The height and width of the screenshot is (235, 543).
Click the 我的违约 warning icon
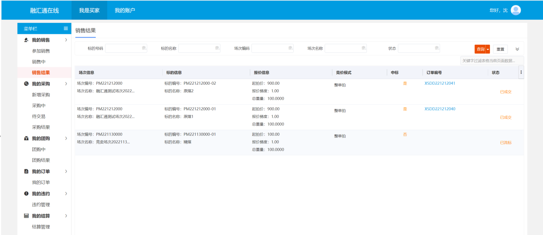coord(26,194)
